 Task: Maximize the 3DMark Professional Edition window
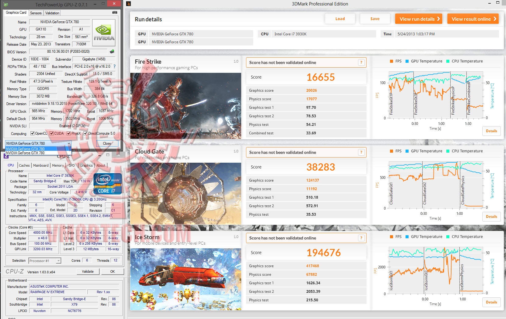pos(498,3)
